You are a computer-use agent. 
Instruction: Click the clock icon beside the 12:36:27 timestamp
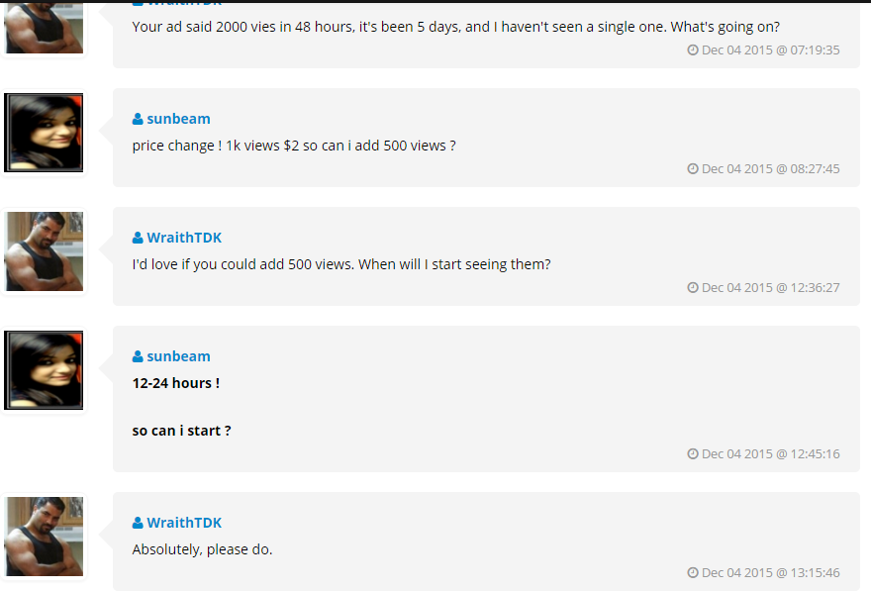pyautogui.click(x=693, y=287)
